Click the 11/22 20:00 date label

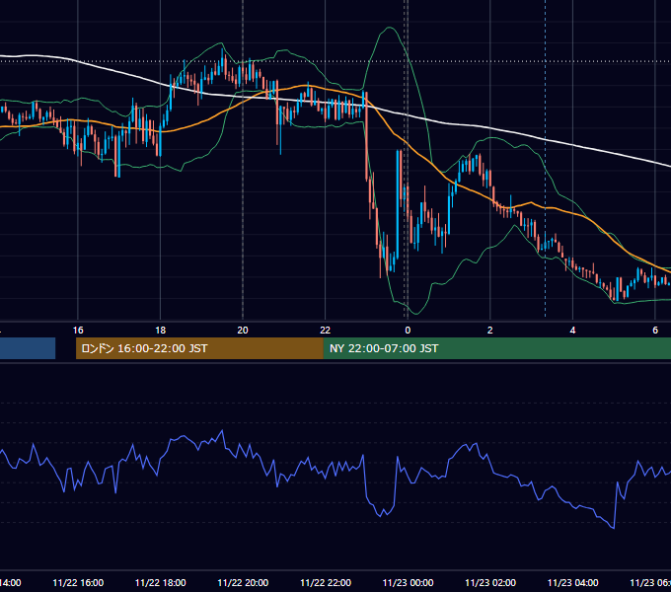tap(243, 582)
